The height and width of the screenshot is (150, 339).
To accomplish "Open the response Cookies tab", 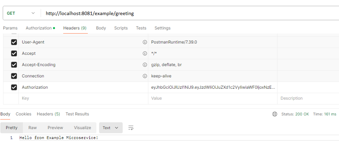I will coord(24,114).
